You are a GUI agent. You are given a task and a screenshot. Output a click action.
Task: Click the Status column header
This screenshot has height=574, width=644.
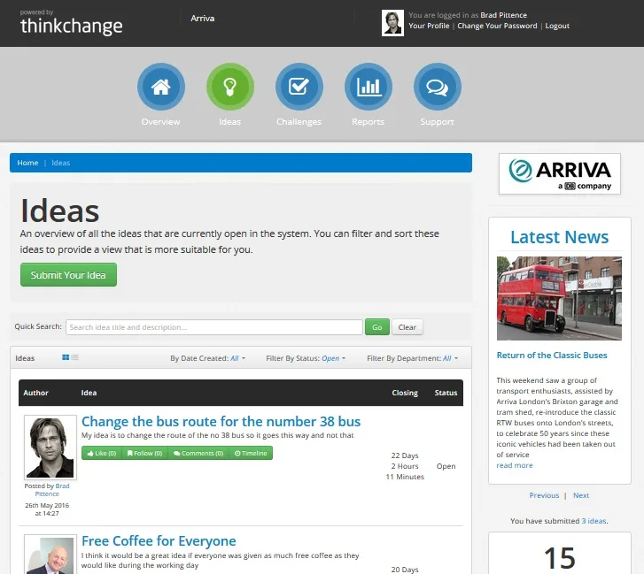pos(446,393)
